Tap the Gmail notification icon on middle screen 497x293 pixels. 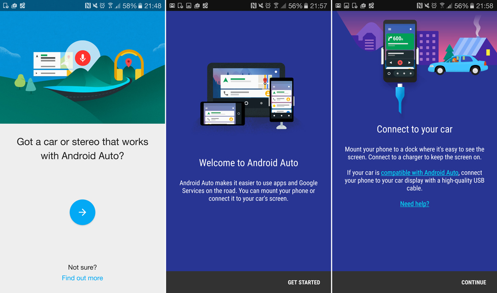(x=172, y=5)
